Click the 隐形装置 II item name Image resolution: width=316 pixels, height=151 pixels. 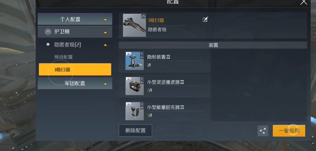click(x=159, y=57)
